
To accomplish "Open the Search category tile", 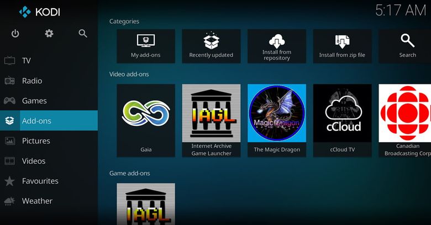I will 404,46.
